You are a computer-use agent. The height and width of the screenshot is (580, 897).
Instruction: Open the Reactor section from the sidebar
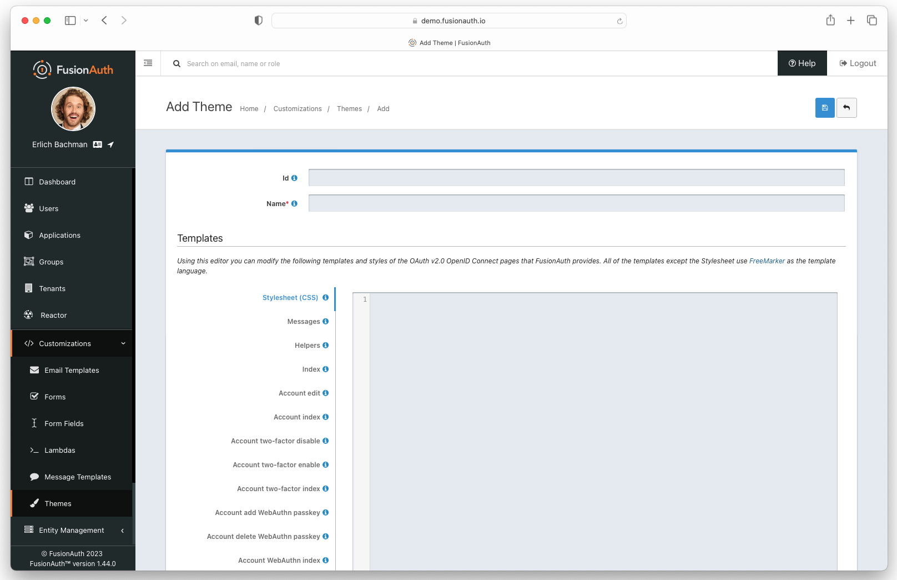tap(53, 315)
